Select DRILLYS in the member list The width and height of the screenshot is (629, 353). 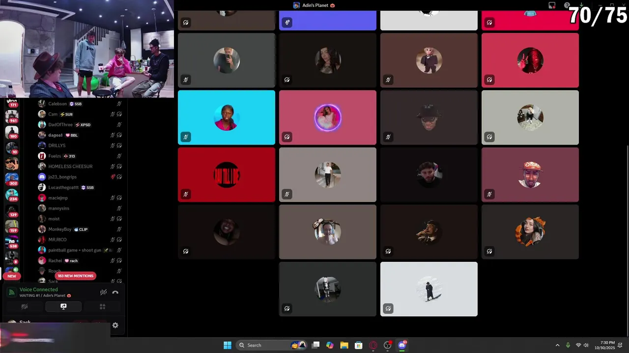click(80, 146)
